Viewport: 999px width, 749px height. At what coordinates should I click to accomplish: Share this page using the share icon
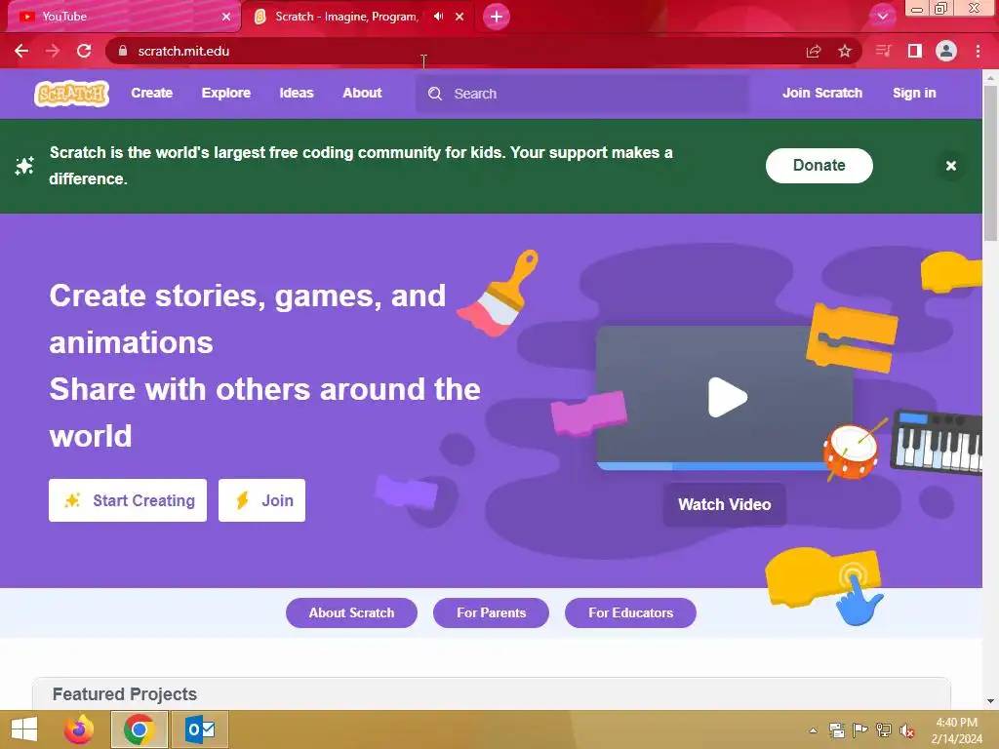coord(814,51)
